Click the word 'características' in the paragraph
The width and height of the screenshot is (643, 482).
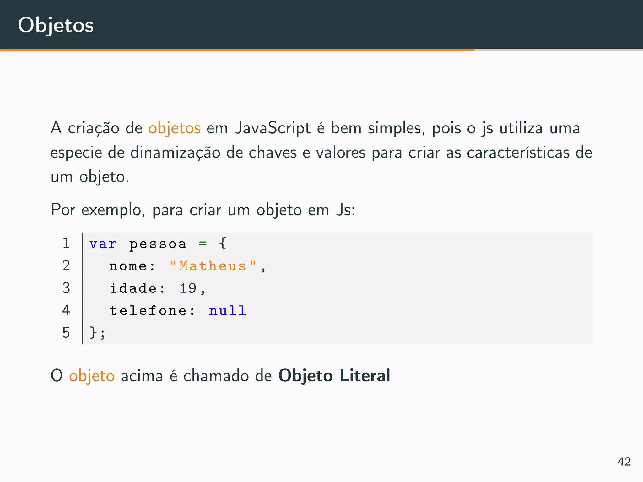518,153
